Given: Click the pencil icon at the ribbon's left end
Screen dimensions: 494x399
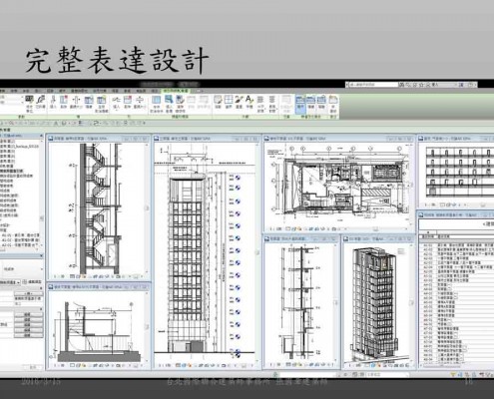Looking at the screenshot, I should (x=41, y=100).
